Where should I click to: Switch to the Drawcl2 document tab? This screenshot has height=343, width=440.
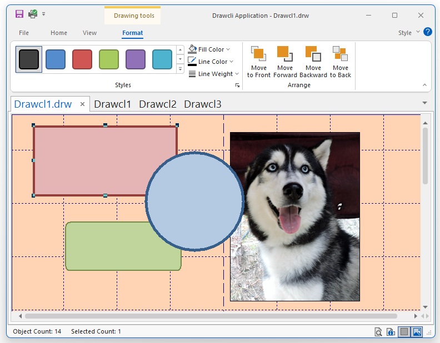[x=158, y=104]
